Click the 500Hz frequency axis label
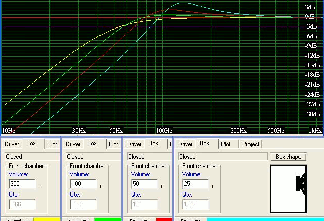Screen dimensions: 324x221 (276, 131)
